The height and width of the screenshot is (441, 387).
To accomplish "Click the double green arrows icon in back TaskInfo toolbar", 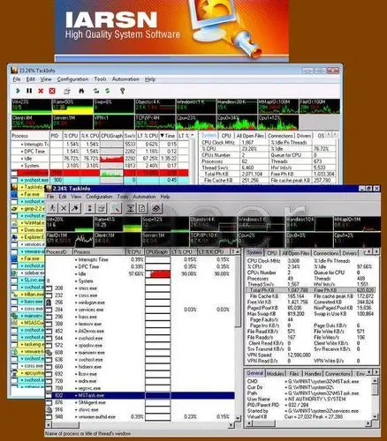I will click(96, 91).
